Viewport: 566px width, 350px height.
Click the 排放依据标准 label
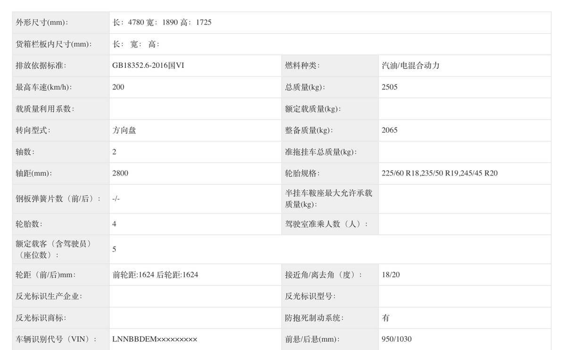(x=41, y=66)
